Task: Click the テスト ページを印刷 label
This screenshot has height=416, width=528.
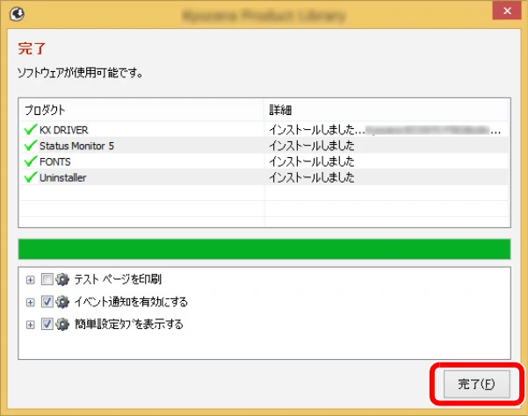Action: [x=118, y=279]
